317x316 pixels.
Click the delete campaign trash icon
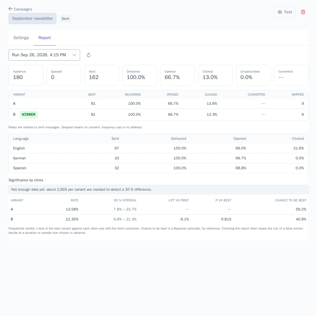[303, 12]
